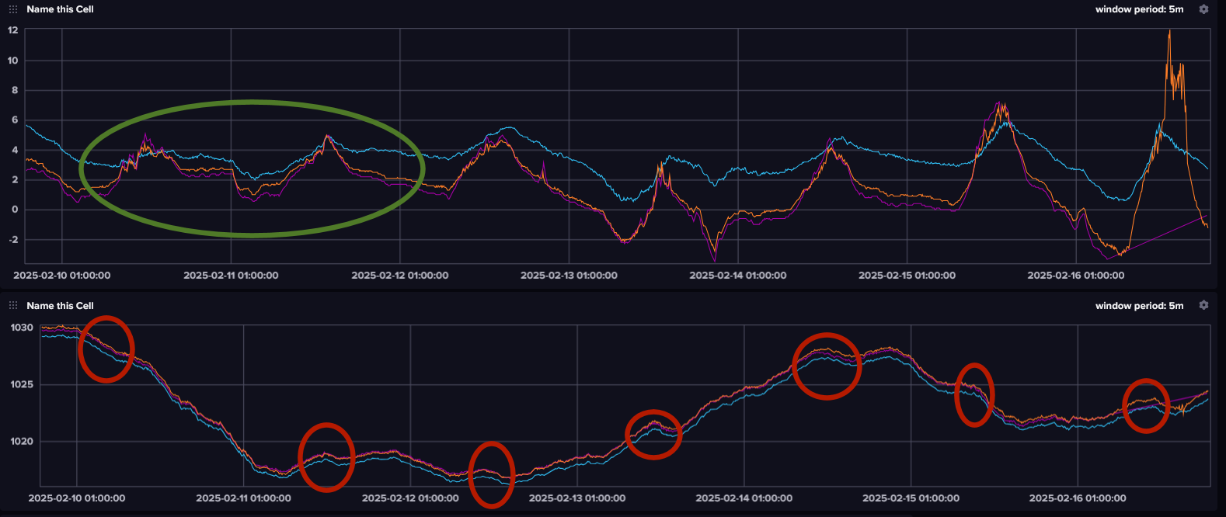Click the top cell's "Name this Cell" title
Image resolution: width=1226 pixels, height=517 pixels.
click(60, 9)
